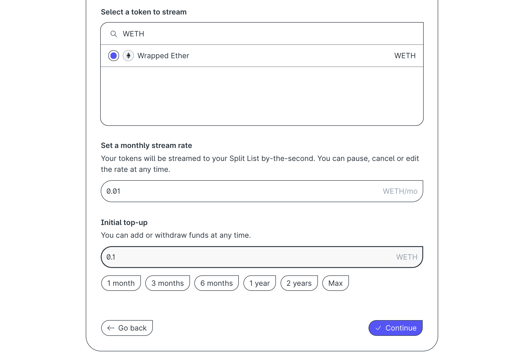
Task: Click the Go back button
Action: click(127, 328)
